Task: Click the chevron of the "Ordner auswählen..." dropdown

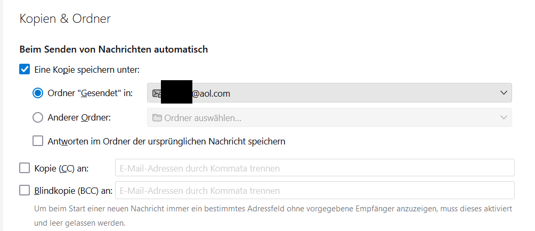Action: tap(504, 117)
